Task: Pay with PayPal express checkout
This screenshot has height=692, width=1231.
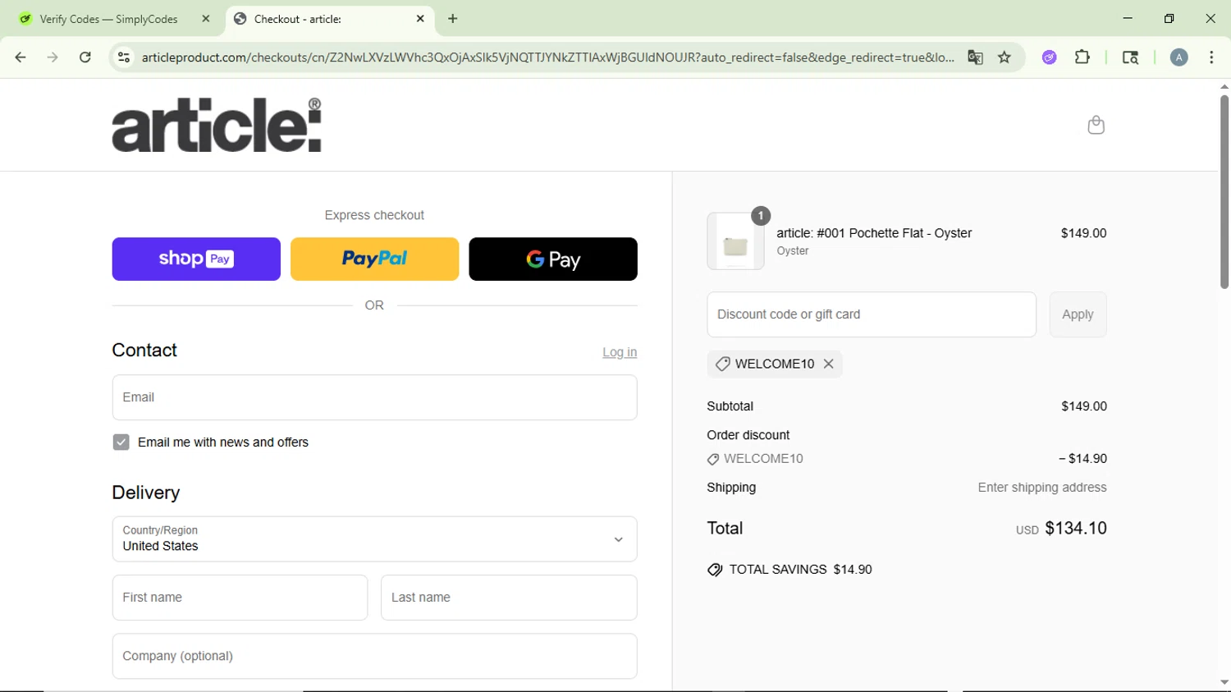Action: pos(374,259)
